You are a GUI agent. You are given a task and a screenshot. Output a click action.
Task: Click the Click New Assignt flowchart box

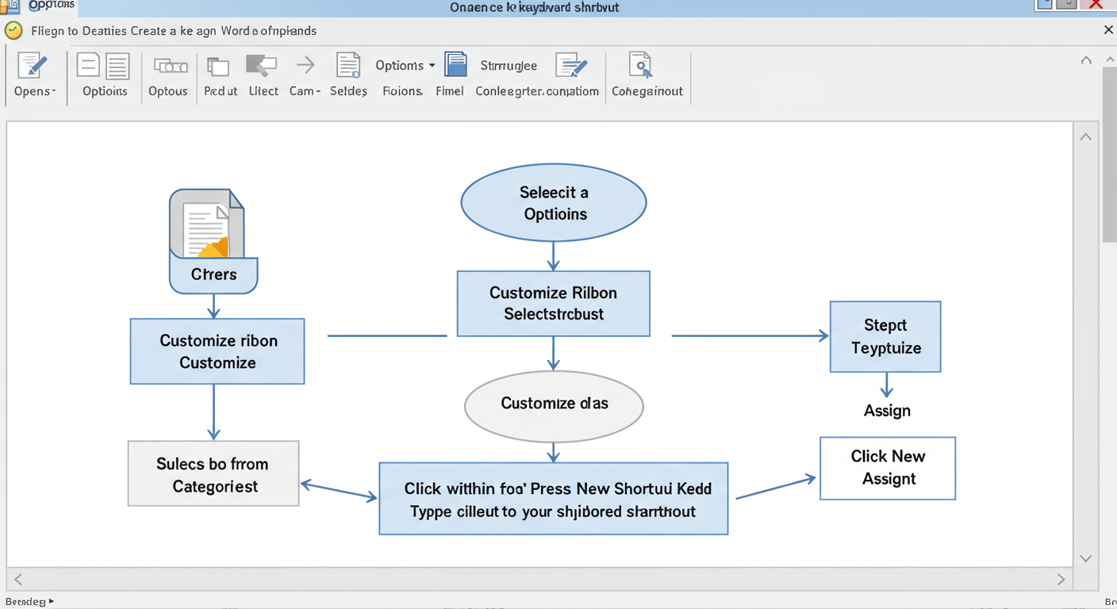pos(887,468)
